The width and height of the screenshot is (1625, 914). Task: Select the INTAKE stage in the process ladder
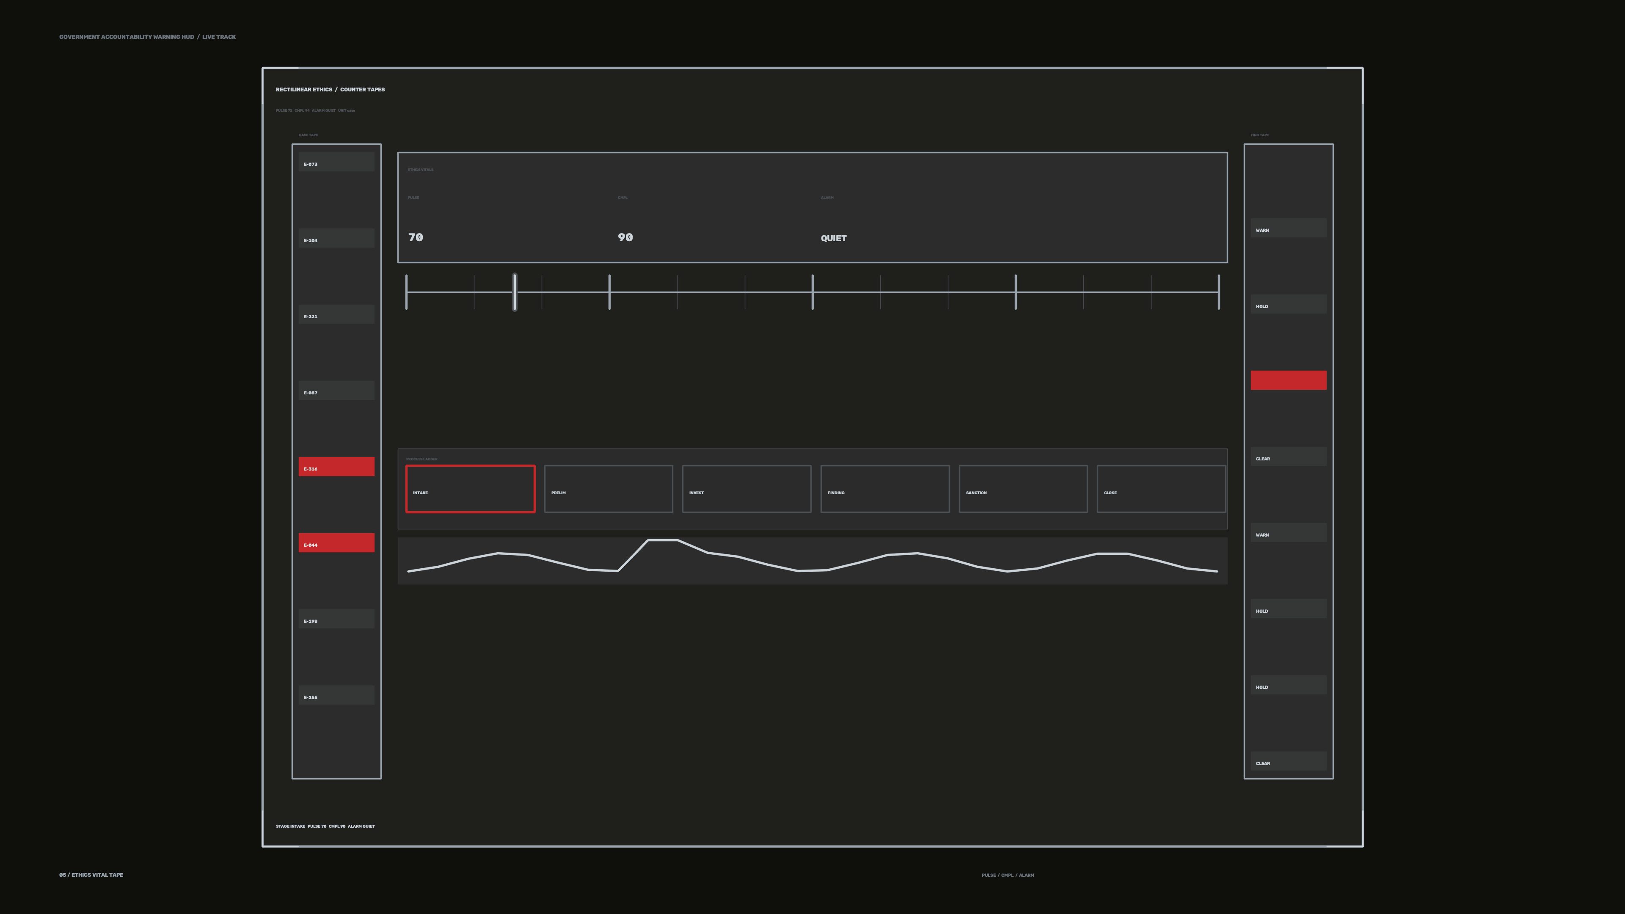(470, 489)
